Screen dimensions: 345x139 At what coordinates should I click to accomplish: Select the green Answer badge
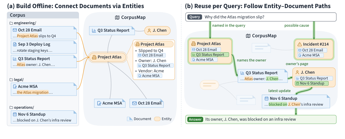click(x=195, y=119)
